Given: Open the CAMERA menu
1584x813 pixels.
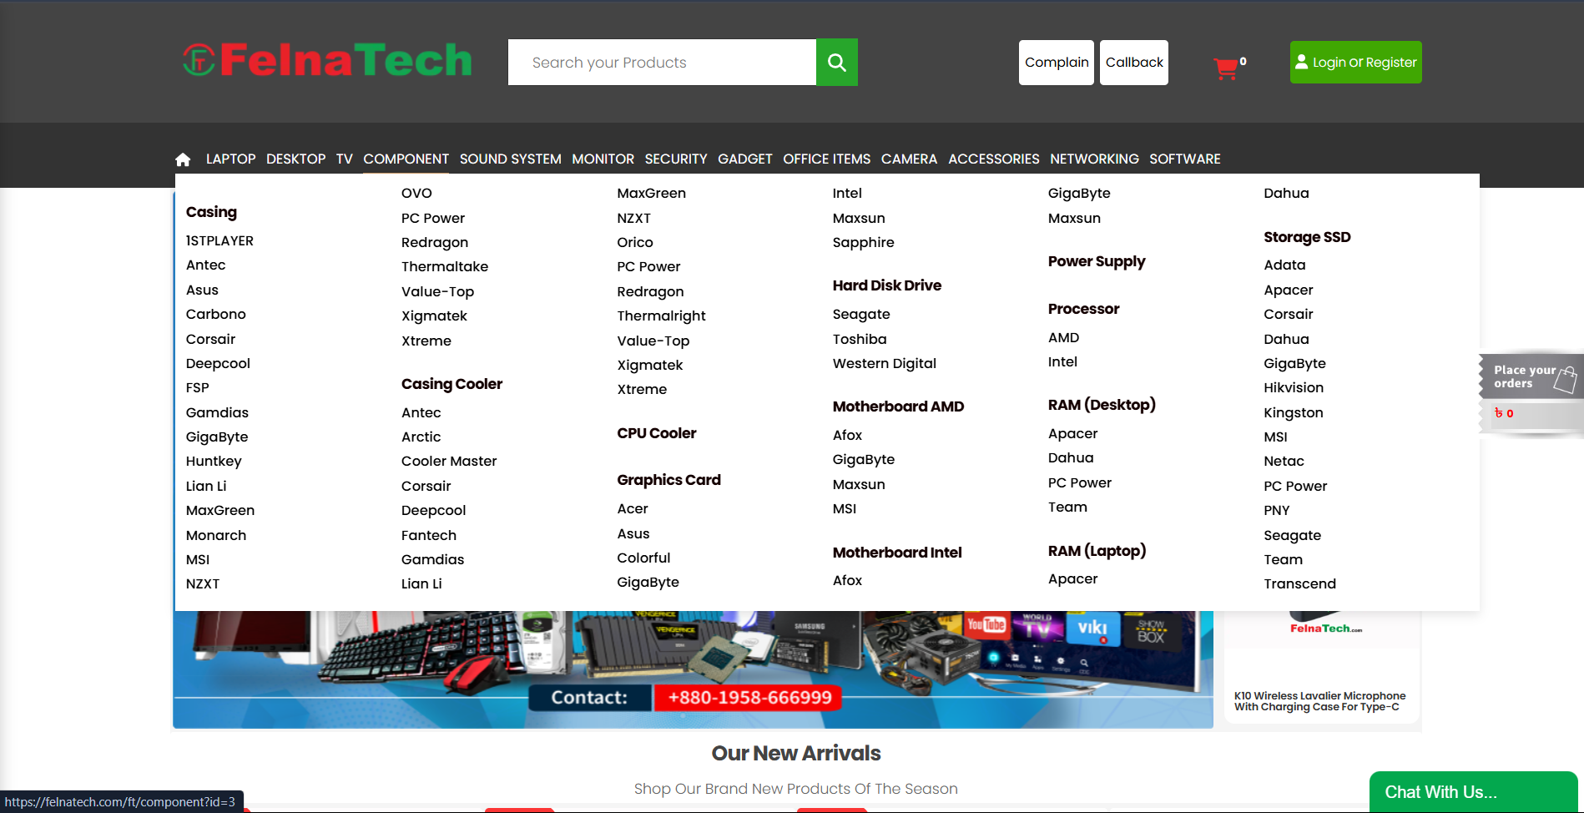Looking at the screenshot, I should (x=910, y=159).
